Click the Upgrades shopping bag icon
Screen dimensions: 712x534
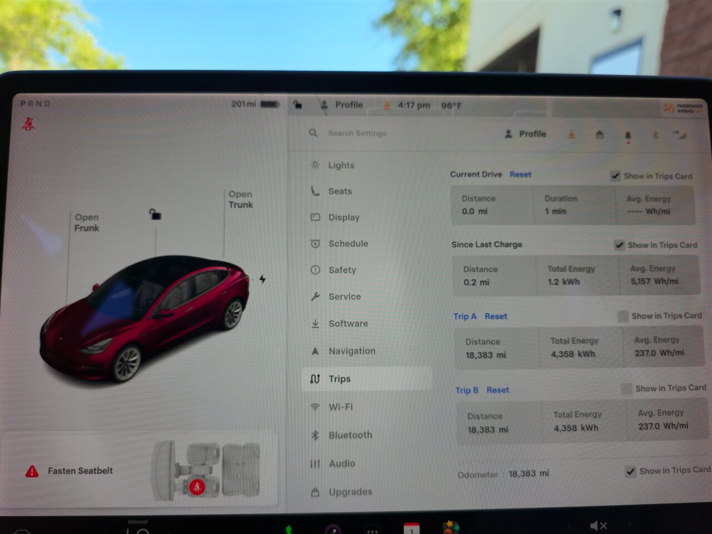[315, 492]
